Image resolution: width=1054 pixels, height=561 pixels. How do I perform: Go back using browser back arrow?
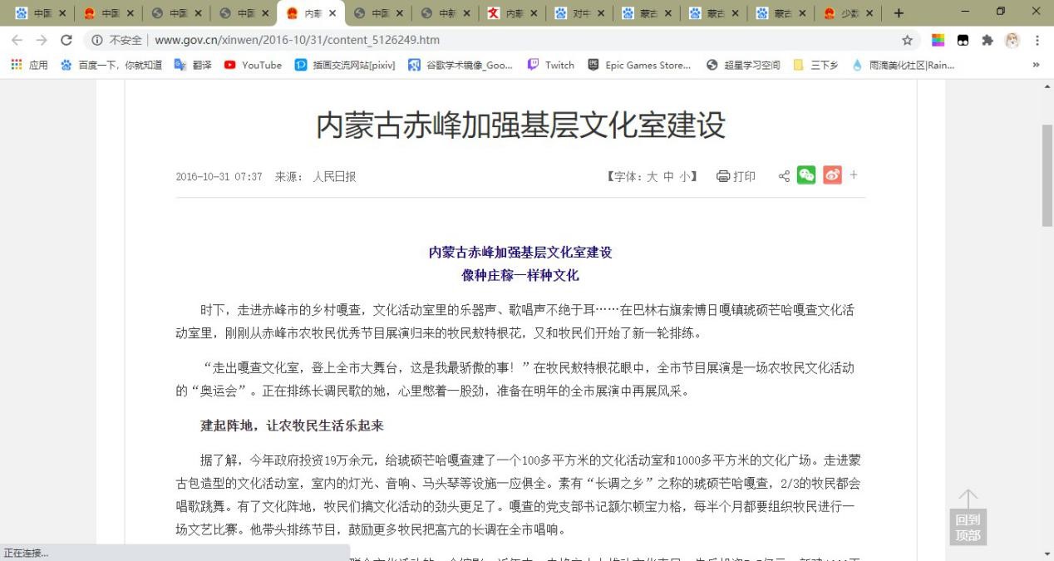click(x=17, y=40)
